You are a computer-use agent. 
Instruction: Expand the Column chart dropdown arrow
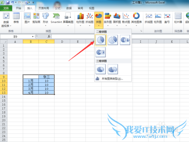tap(81, 26)
